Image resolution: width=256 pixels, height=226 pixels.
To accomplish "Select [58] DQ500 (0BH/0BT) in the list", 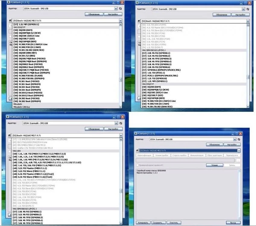I will click(x=25, y=53).
